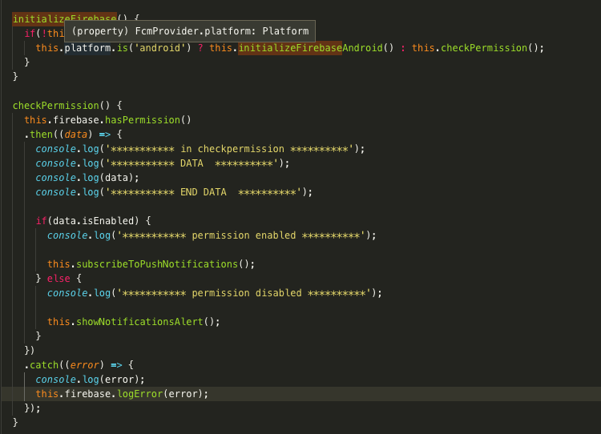Click the data.isEnabled condition
Viewport: 601px width, 434px height.
93,221
